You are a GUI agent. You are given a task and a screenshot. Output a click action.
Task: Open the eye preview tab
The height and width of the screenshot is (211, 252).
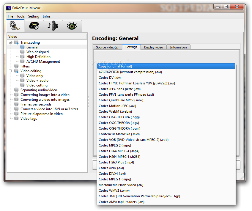72,26
